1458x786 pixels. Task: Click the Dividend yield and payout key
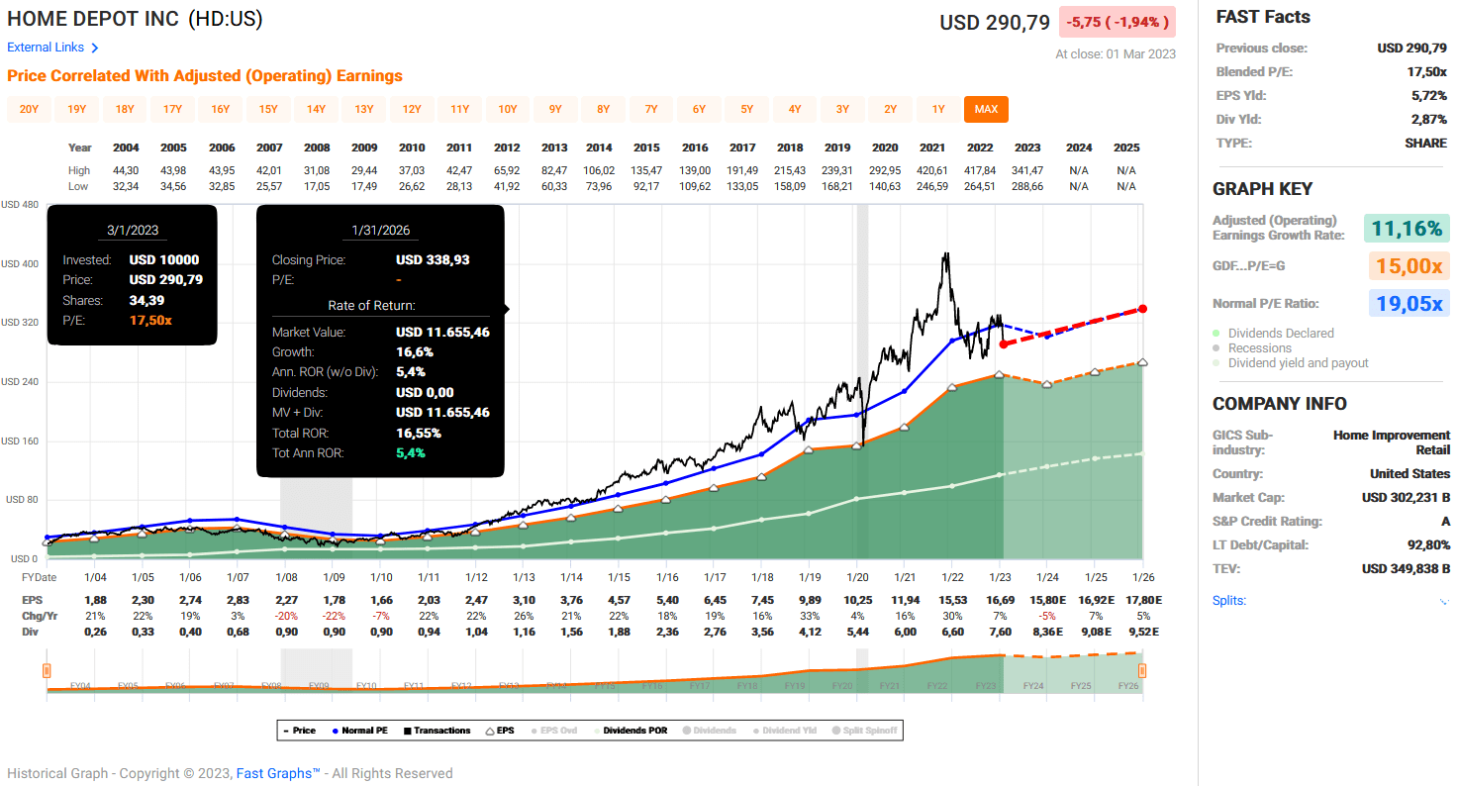(1298, 362)
